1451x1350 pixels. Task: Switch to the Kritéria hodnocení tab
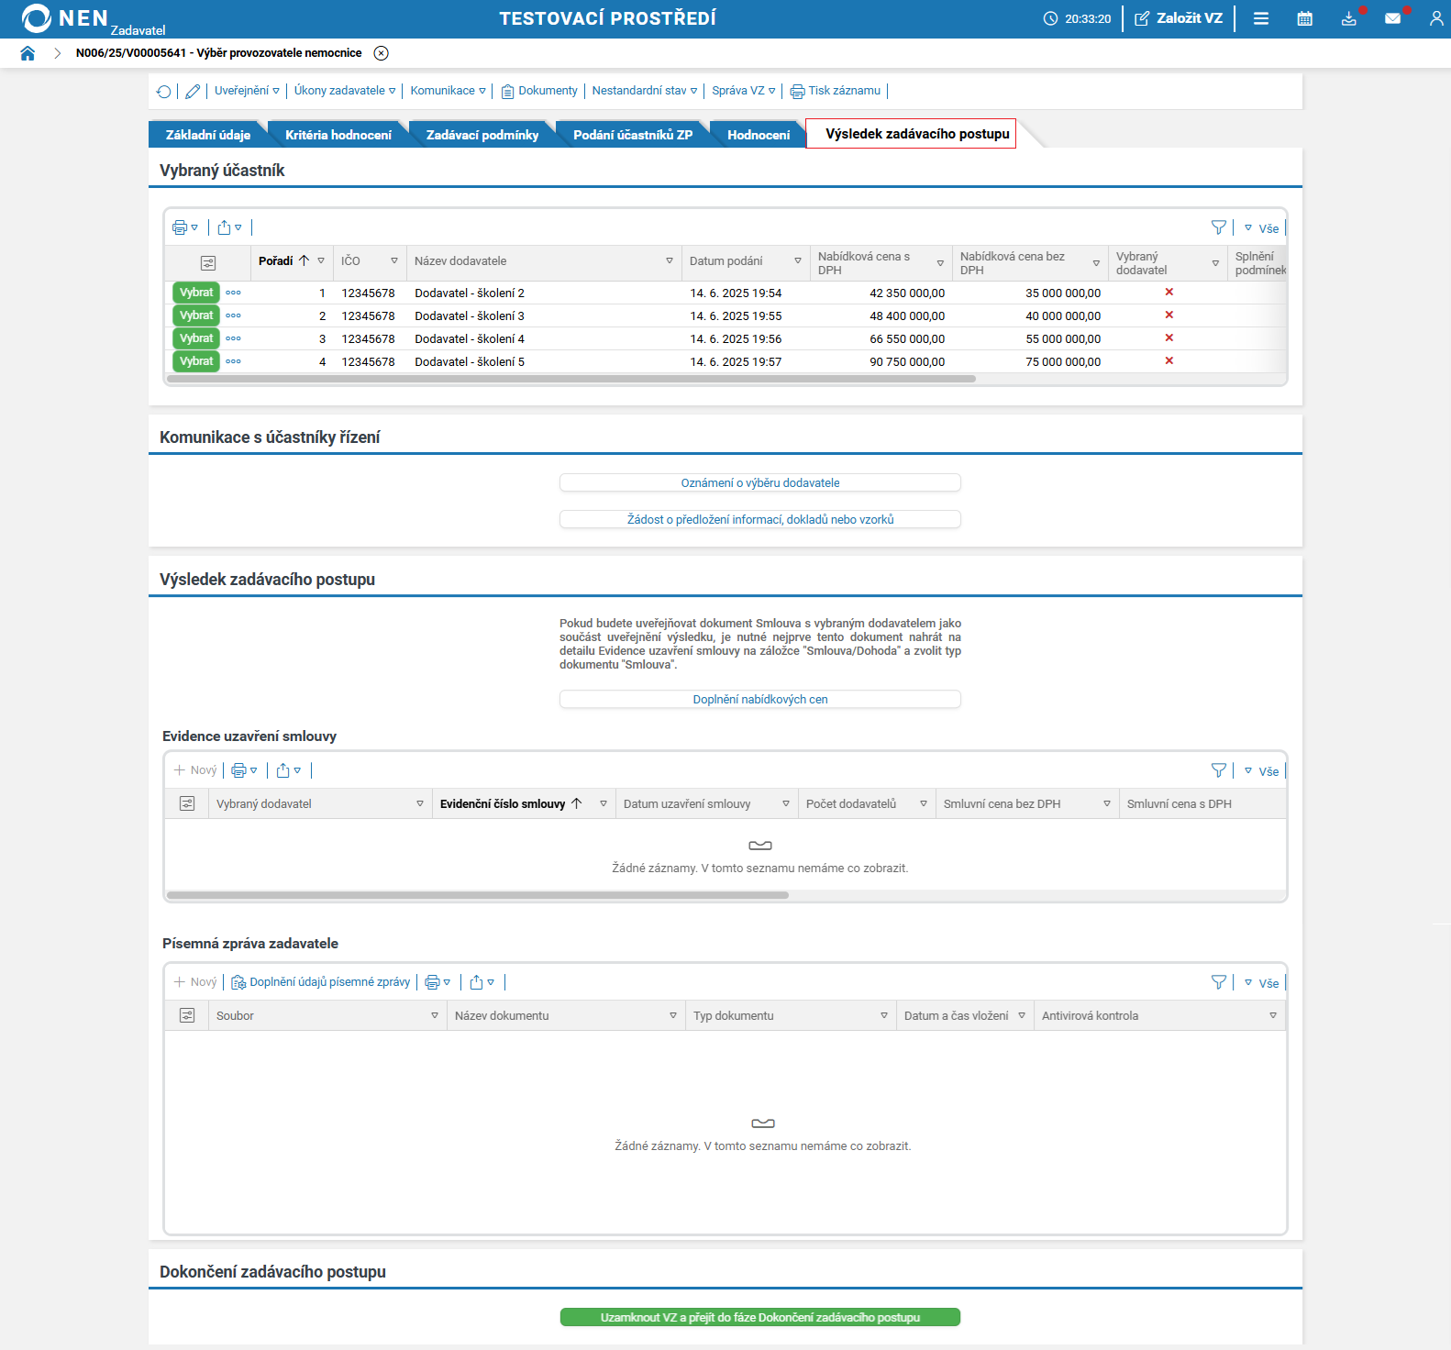click(338, 135)
